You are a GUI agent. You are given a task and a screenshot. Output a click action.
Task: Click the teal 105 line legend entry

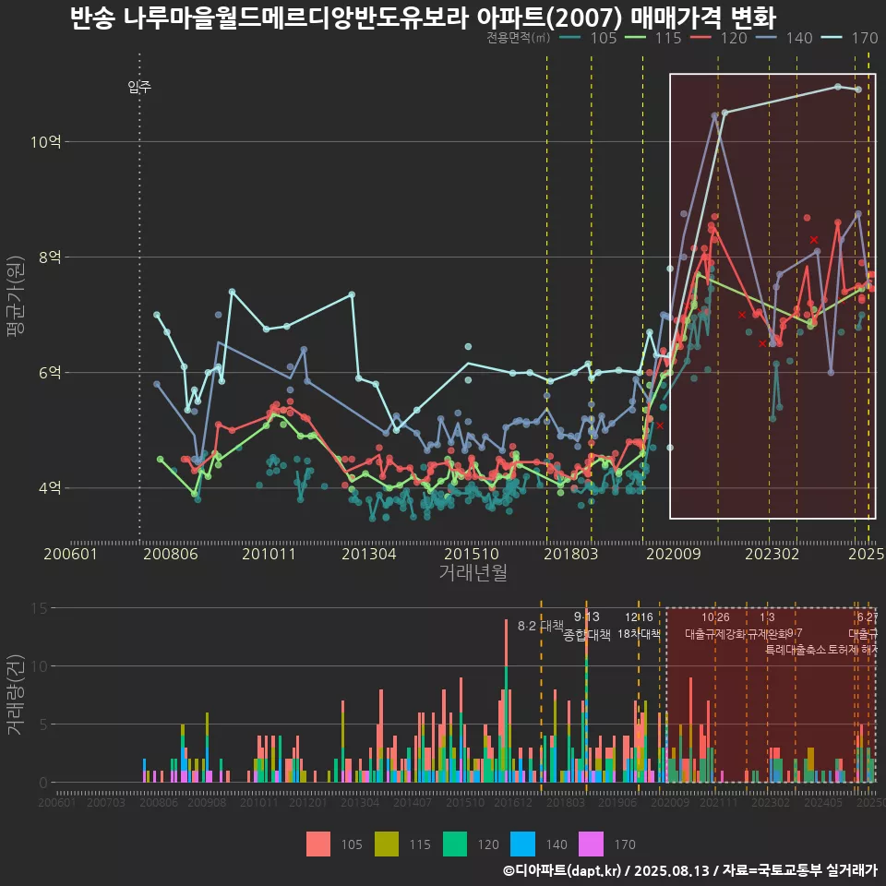(588, 38)
